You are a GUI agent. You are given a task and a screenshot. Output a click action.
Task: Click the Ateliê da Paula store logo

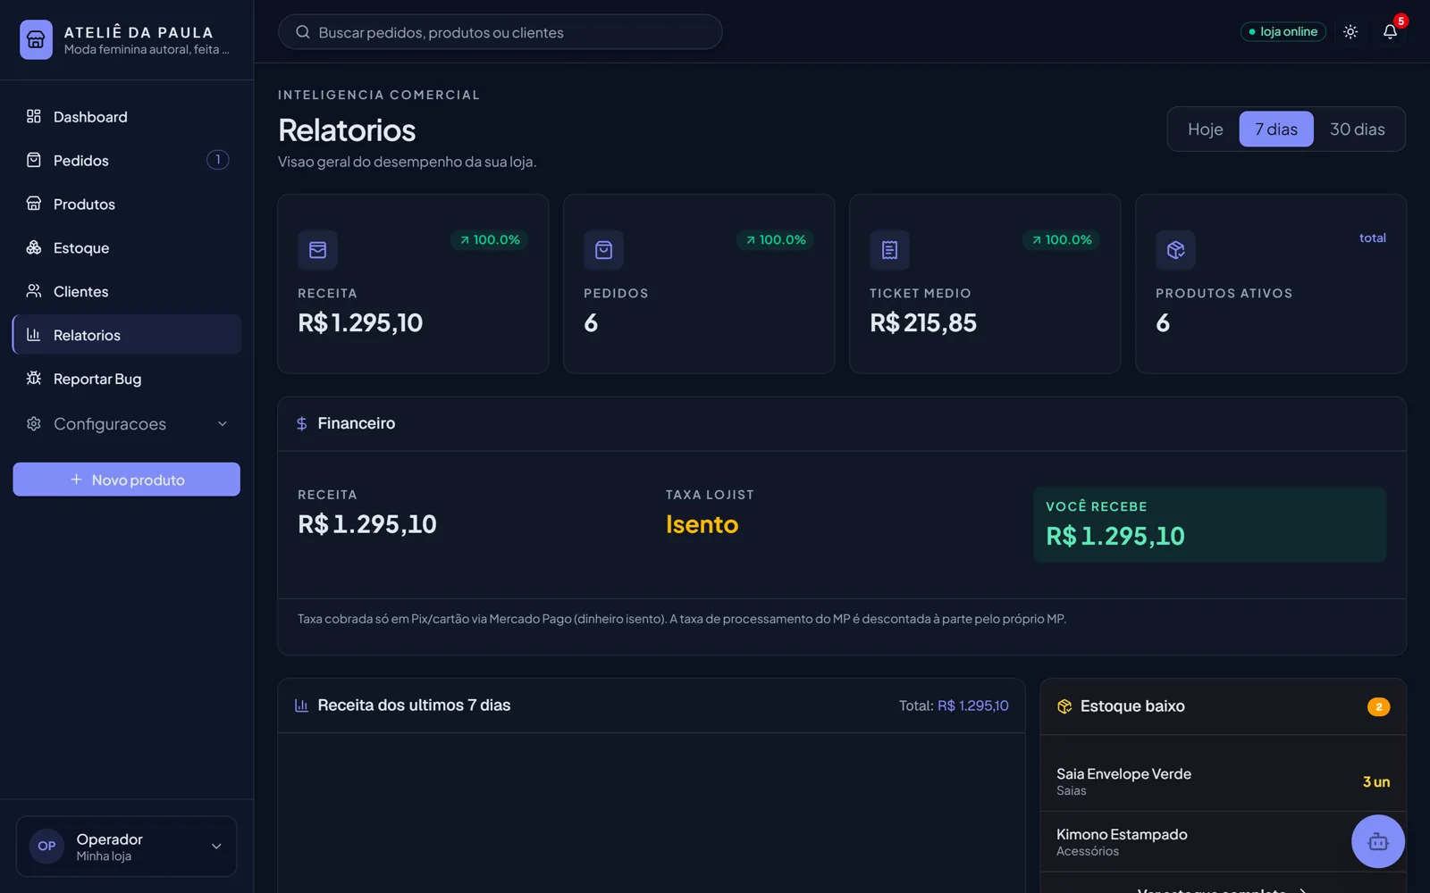(36, 39)
